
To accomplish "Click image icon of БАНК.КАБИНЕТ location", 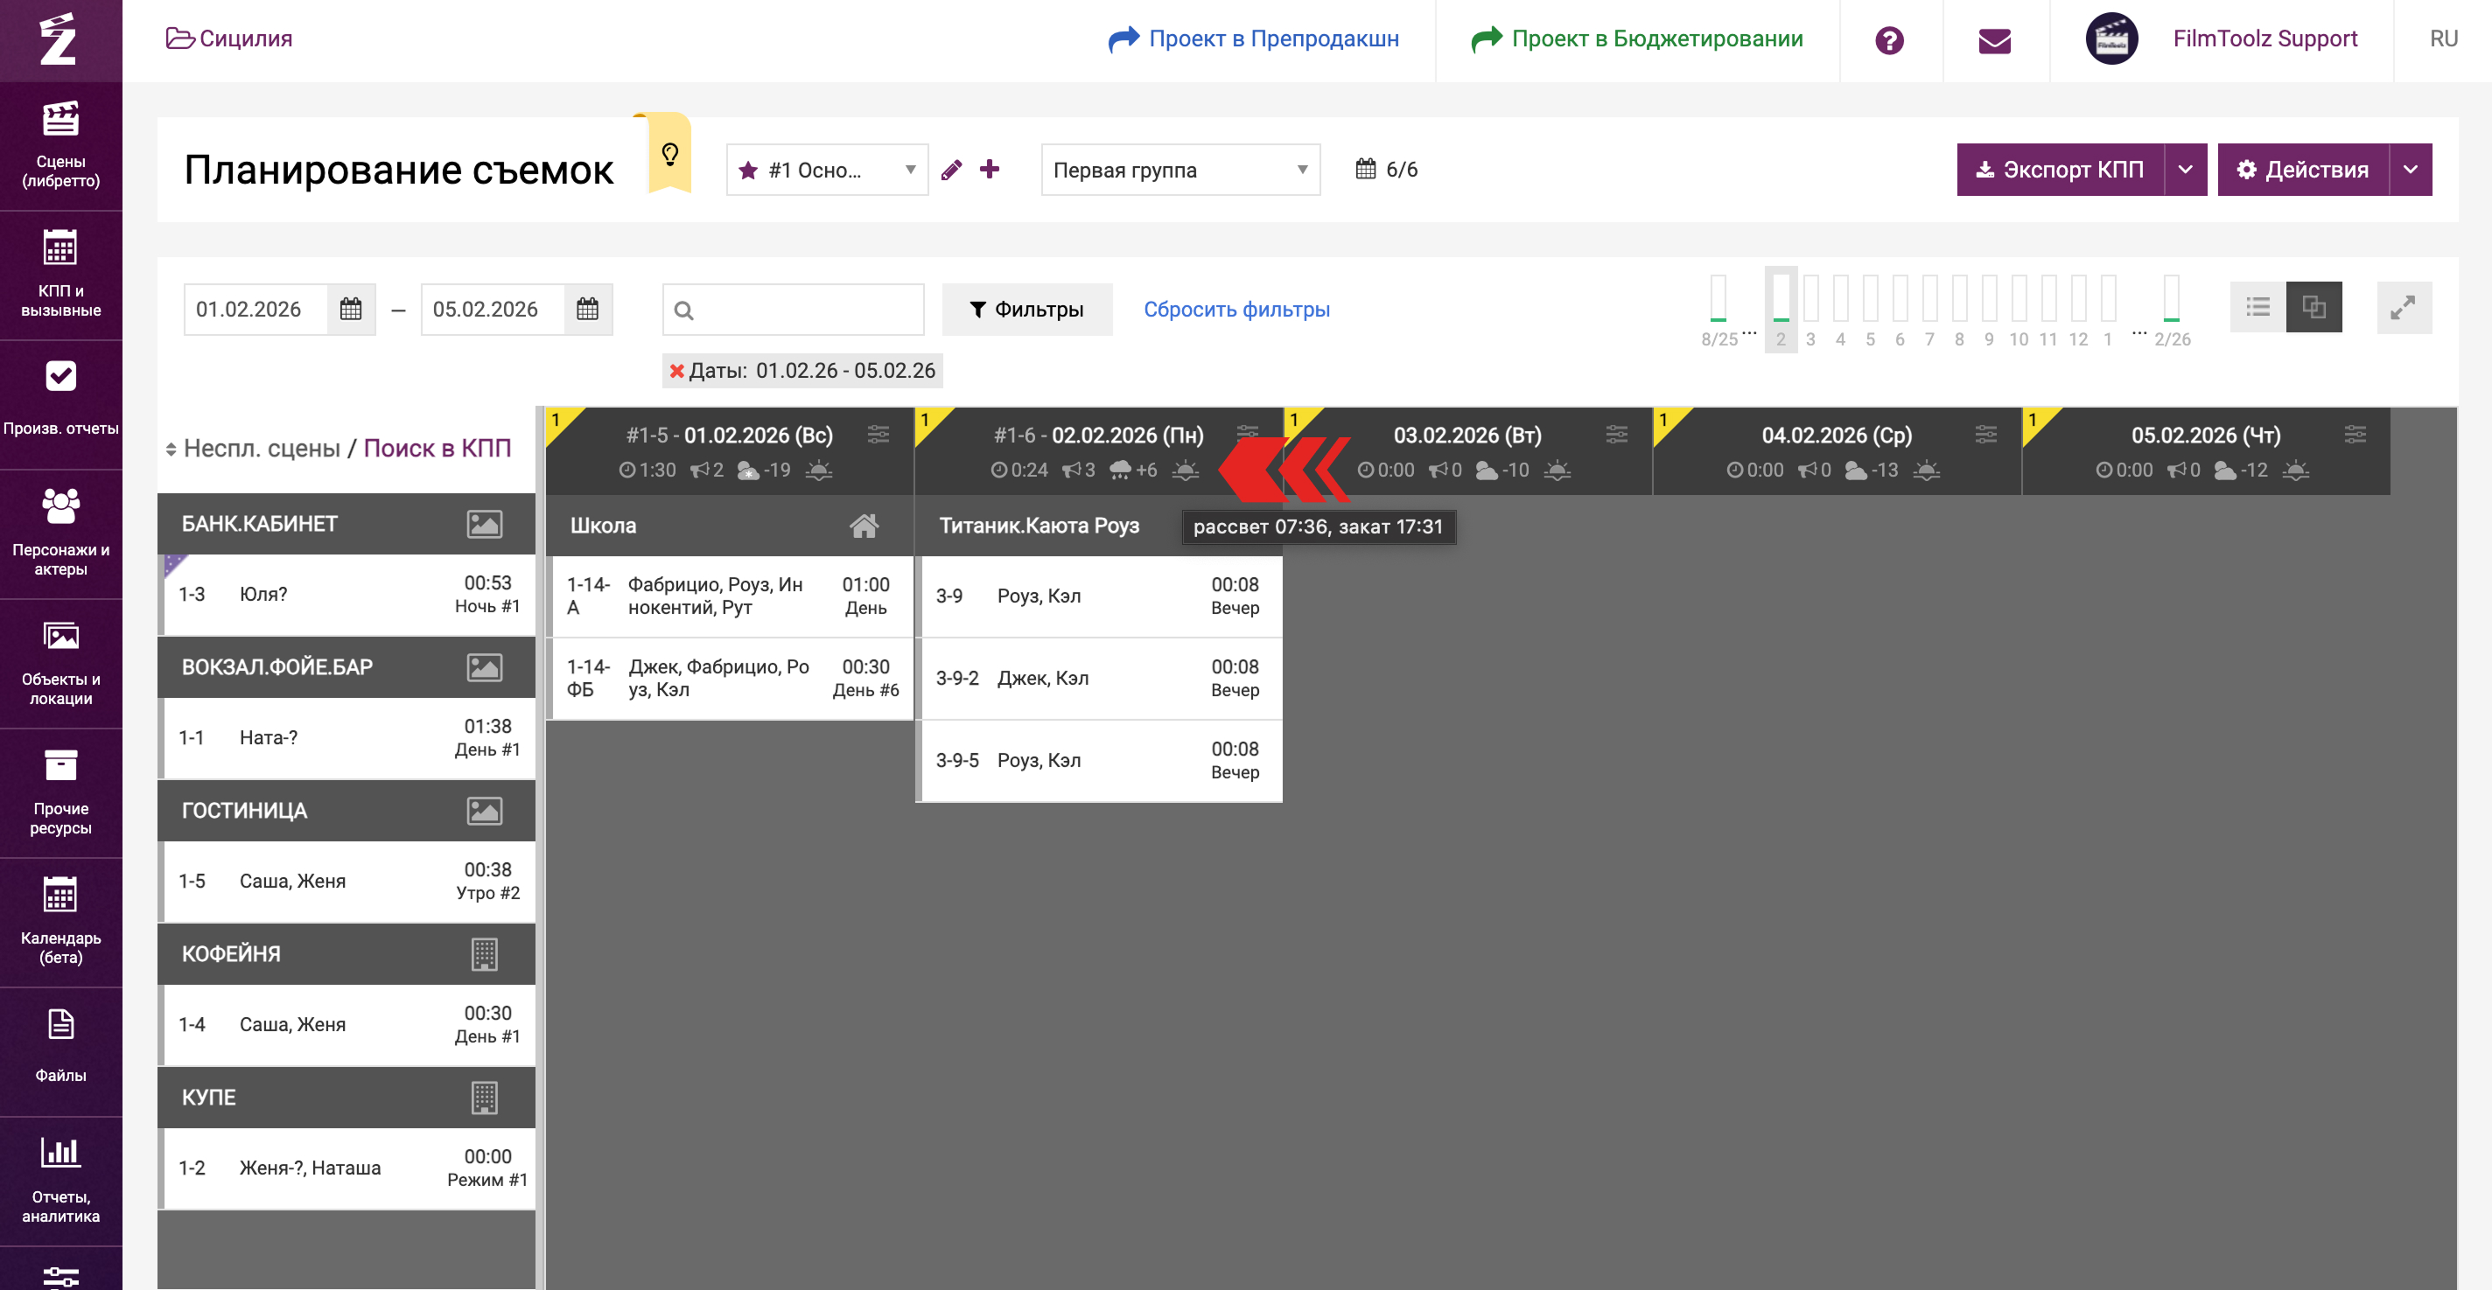I will pyautogui.click(x=484, y=524).
